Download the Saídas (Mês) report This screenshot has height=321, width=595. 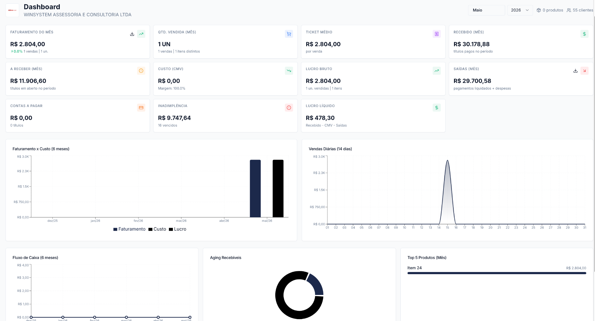tap(575, 71)
